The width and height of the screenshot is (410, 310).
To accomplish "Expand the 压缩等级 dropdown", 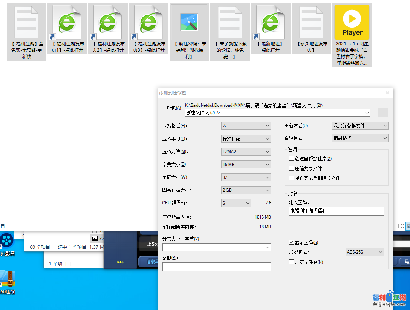I will [x=246, y=139].
